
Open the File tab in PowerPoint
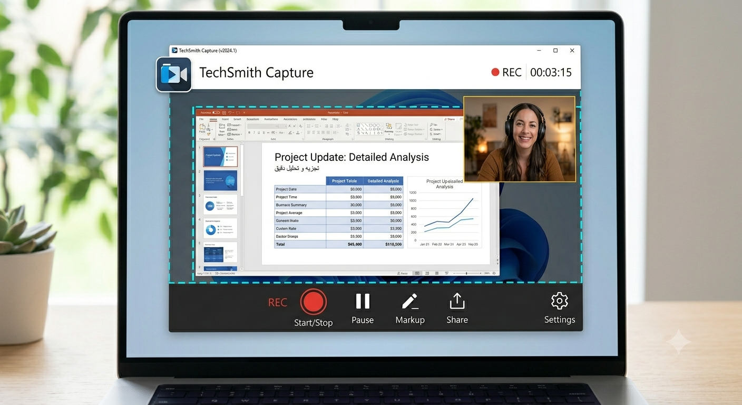pos(201,119)
